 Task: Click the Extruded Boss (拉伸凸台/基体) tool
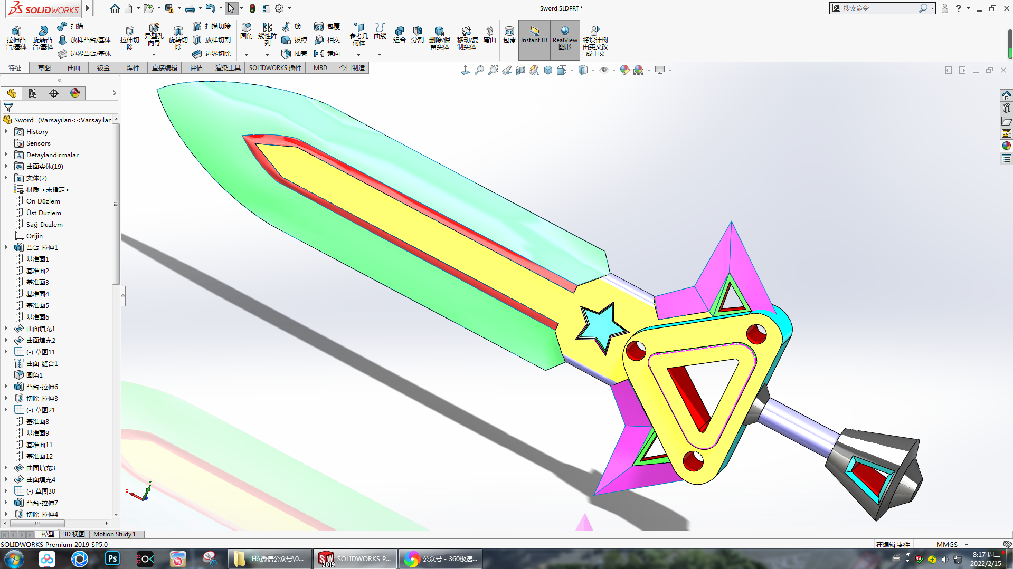16,38
